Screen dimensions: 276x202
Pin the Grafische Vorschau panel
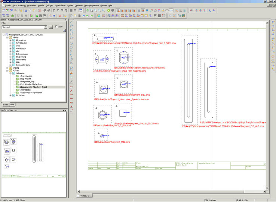(63, 110)
